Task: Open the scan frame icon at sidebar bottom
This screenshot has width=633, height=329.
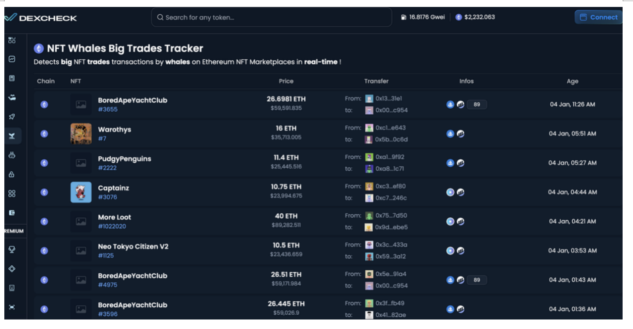Action: pos(12,307)
